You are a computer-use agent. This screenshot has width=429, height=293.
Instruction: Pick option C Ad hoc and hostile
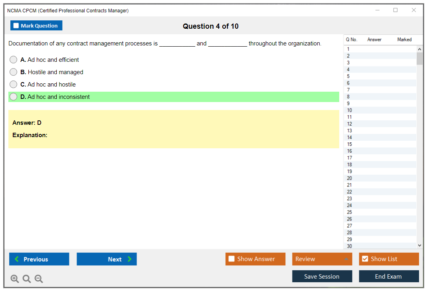click(14, 85)
